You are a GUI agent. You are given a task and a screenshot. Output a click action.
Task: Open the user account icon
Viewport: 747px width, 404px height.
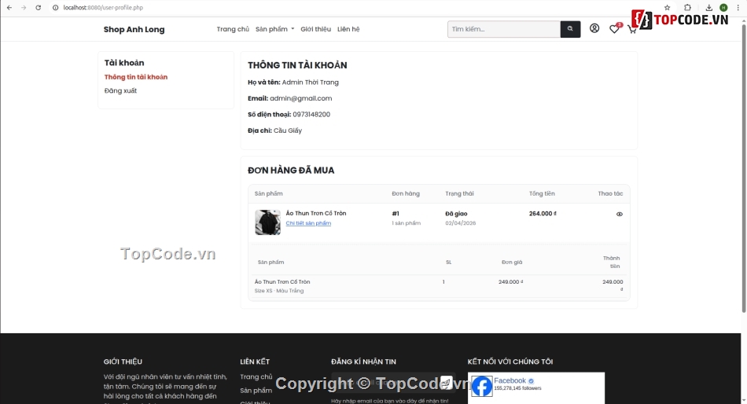tap(594, 28)
